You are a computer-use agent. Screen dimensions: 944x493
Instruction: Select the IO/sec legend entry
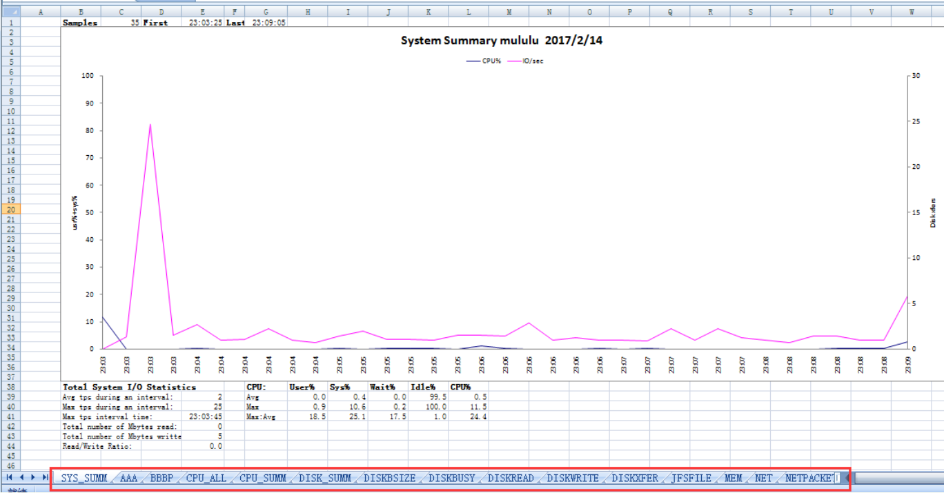pos(527,61)
